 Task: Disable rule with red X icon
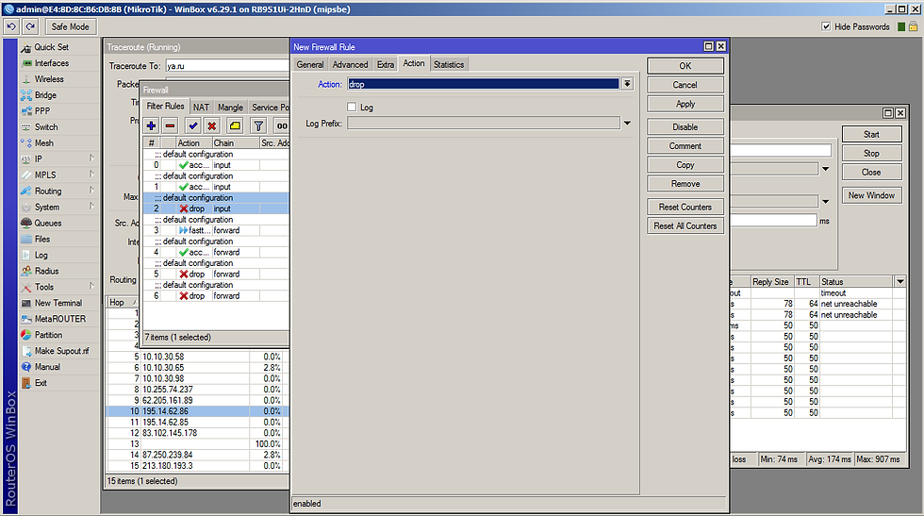coord(212,125)
